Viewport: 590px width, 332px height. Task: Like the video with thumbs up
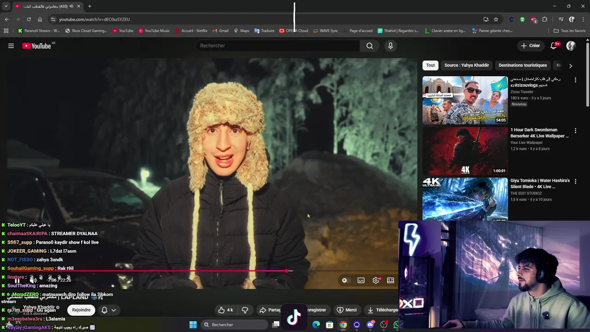tap(226, 310)
